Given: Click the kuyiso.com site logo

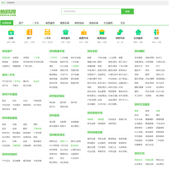Looking at the screenshot, I should tap(8, 13).
